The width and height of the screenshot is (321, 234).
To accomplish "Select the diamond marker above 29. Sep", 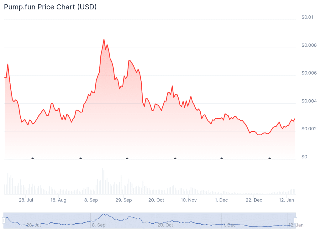I will 127,159.
